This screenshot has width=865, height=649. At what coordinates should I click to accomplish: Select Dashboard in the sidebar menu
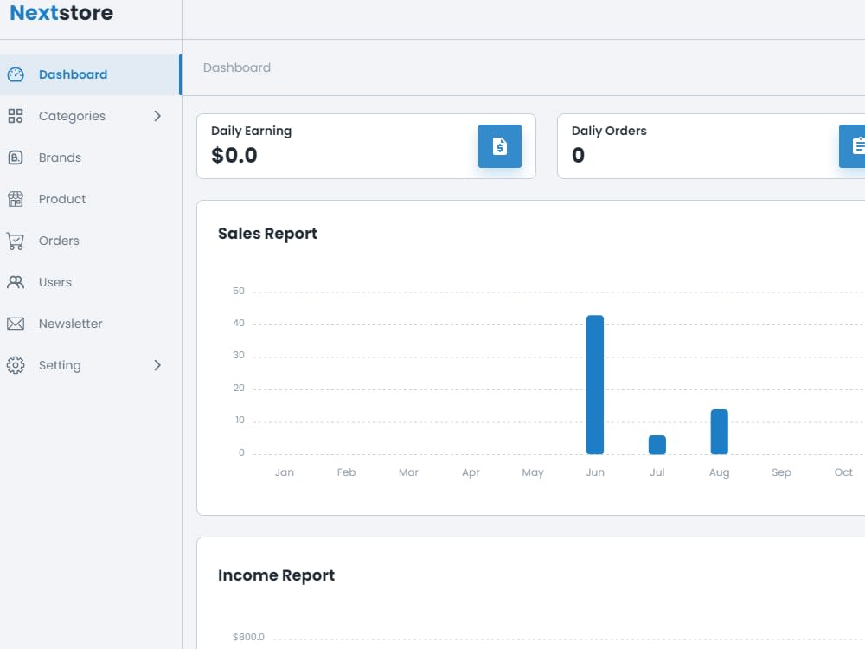tap(73, 74)
